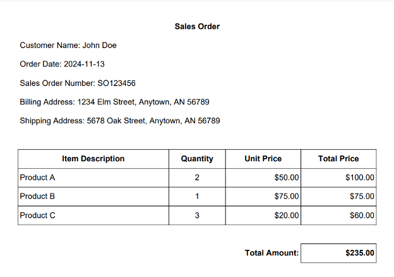Click the Billing Address line

click(114, 102)
